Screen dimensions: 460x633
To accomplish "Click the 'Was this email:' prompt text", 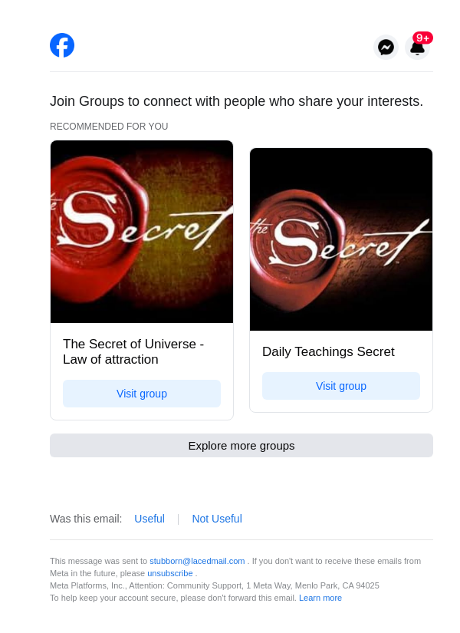I will pos(86,519).
